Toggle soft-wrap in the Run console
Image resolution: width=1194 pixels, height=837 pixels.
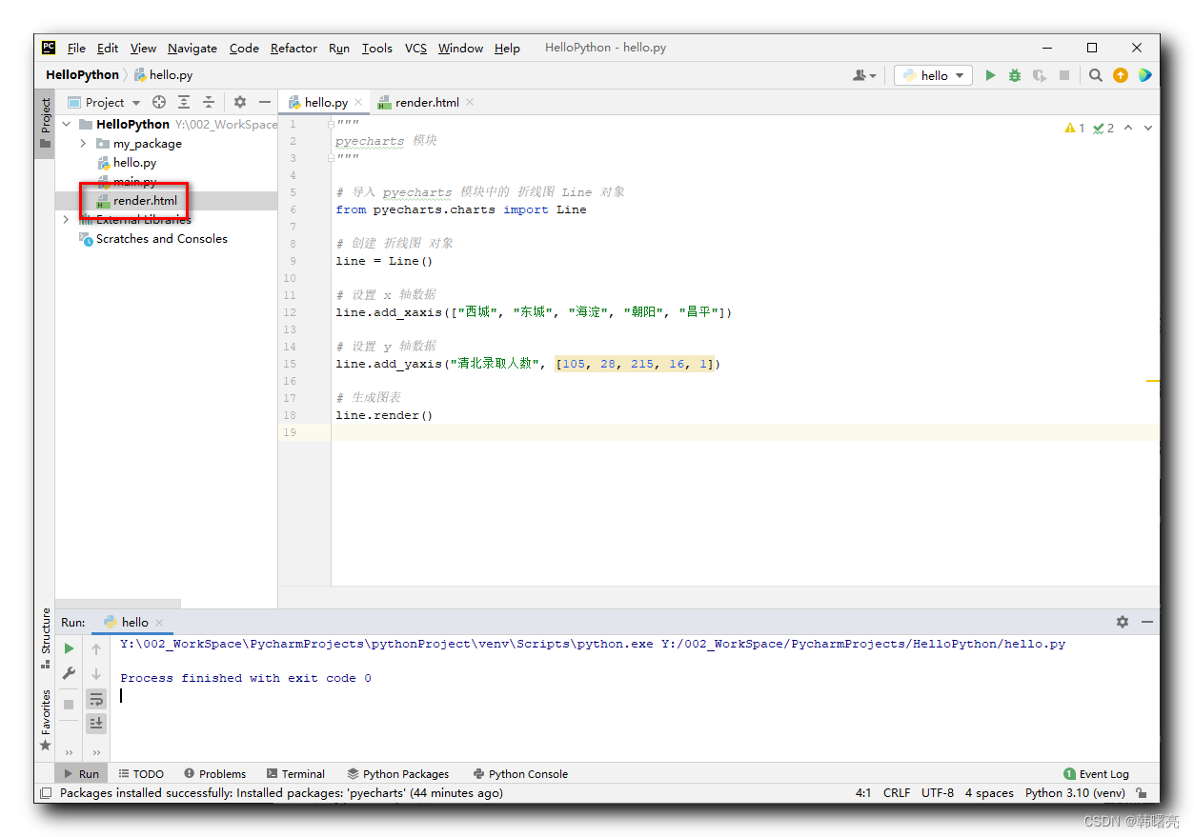point(95,697)
